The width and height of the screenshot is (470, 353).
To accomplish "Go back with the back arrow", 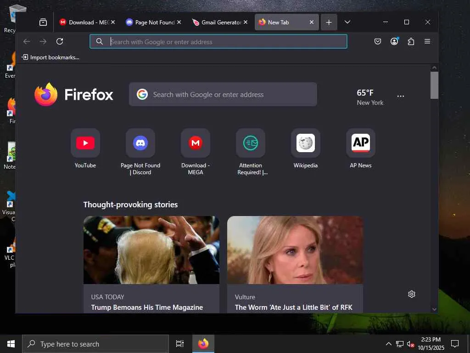I will coord(27,41).
